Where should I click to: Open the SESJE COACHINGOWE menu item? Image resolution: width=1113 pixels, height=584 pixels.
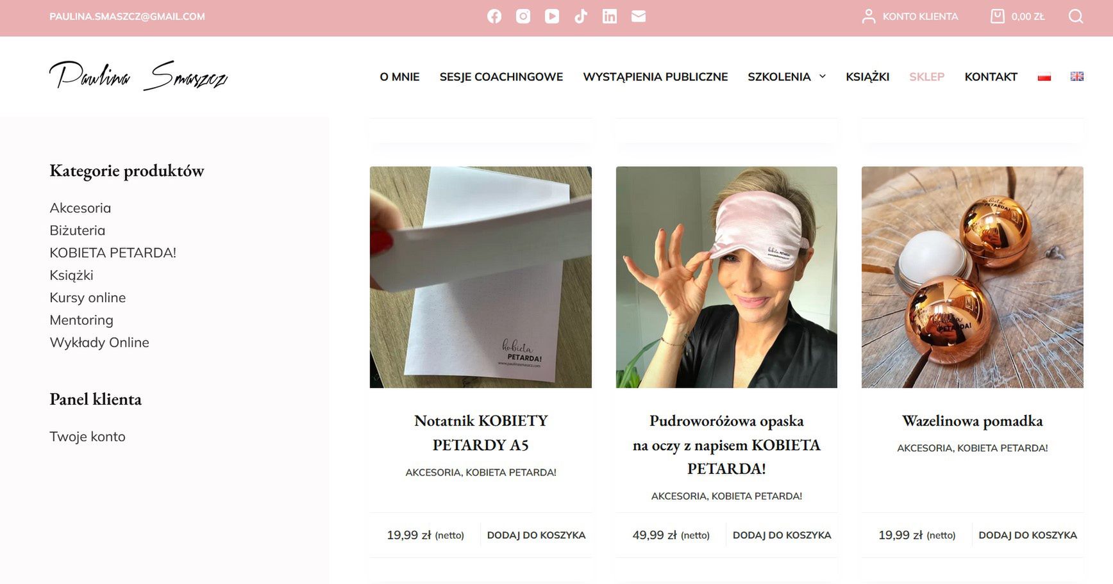point(501,77)
